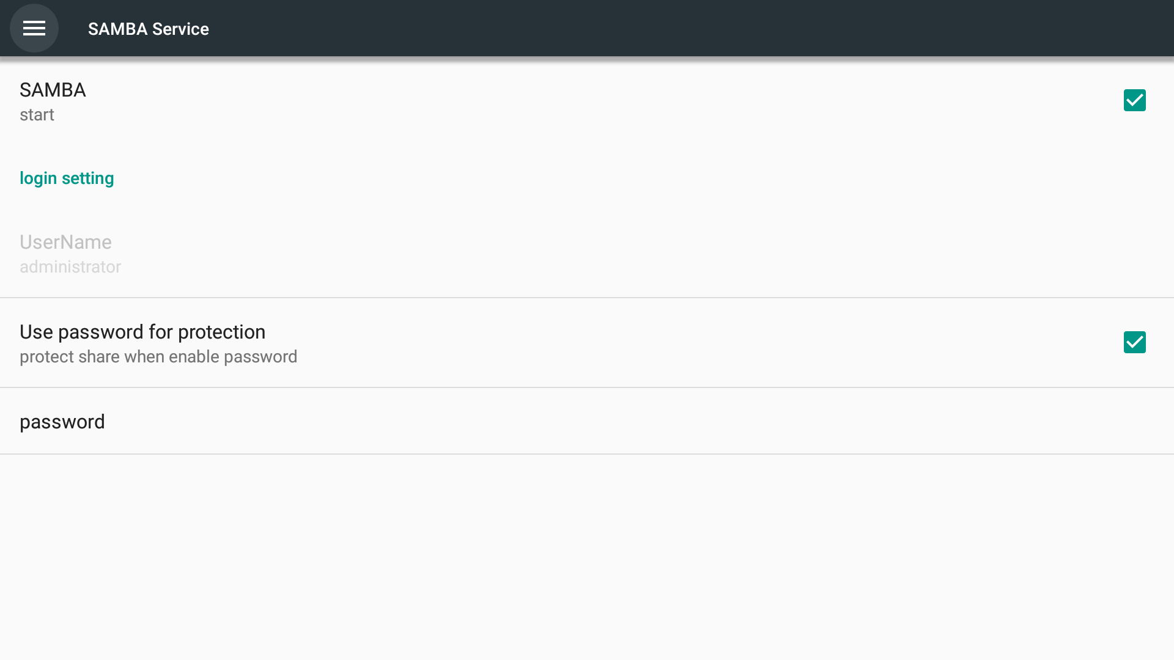Click the "start" status text under SAMBA

37,115
